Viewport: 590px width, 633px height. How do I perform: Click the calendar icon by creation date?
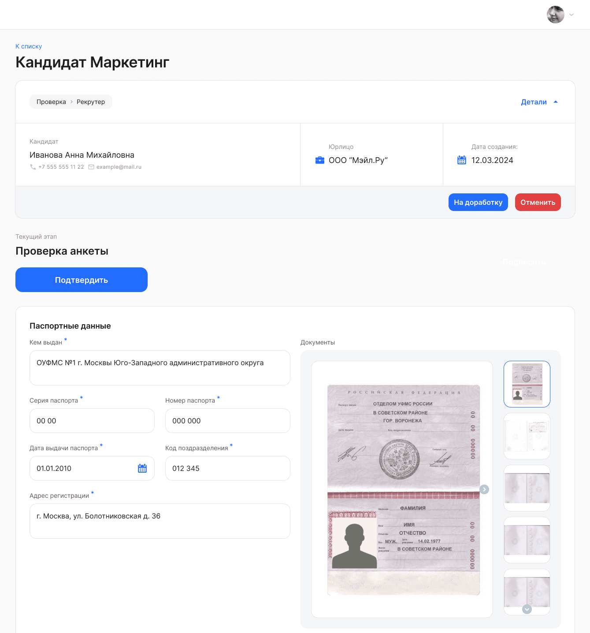[x=462, y=160]
